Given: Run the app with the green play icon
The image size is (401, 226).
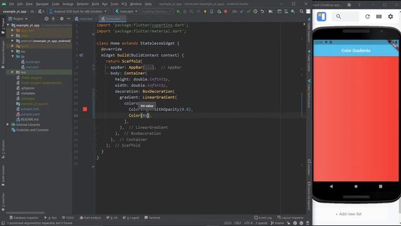Looking at the screenshot, I should point(178,11).
